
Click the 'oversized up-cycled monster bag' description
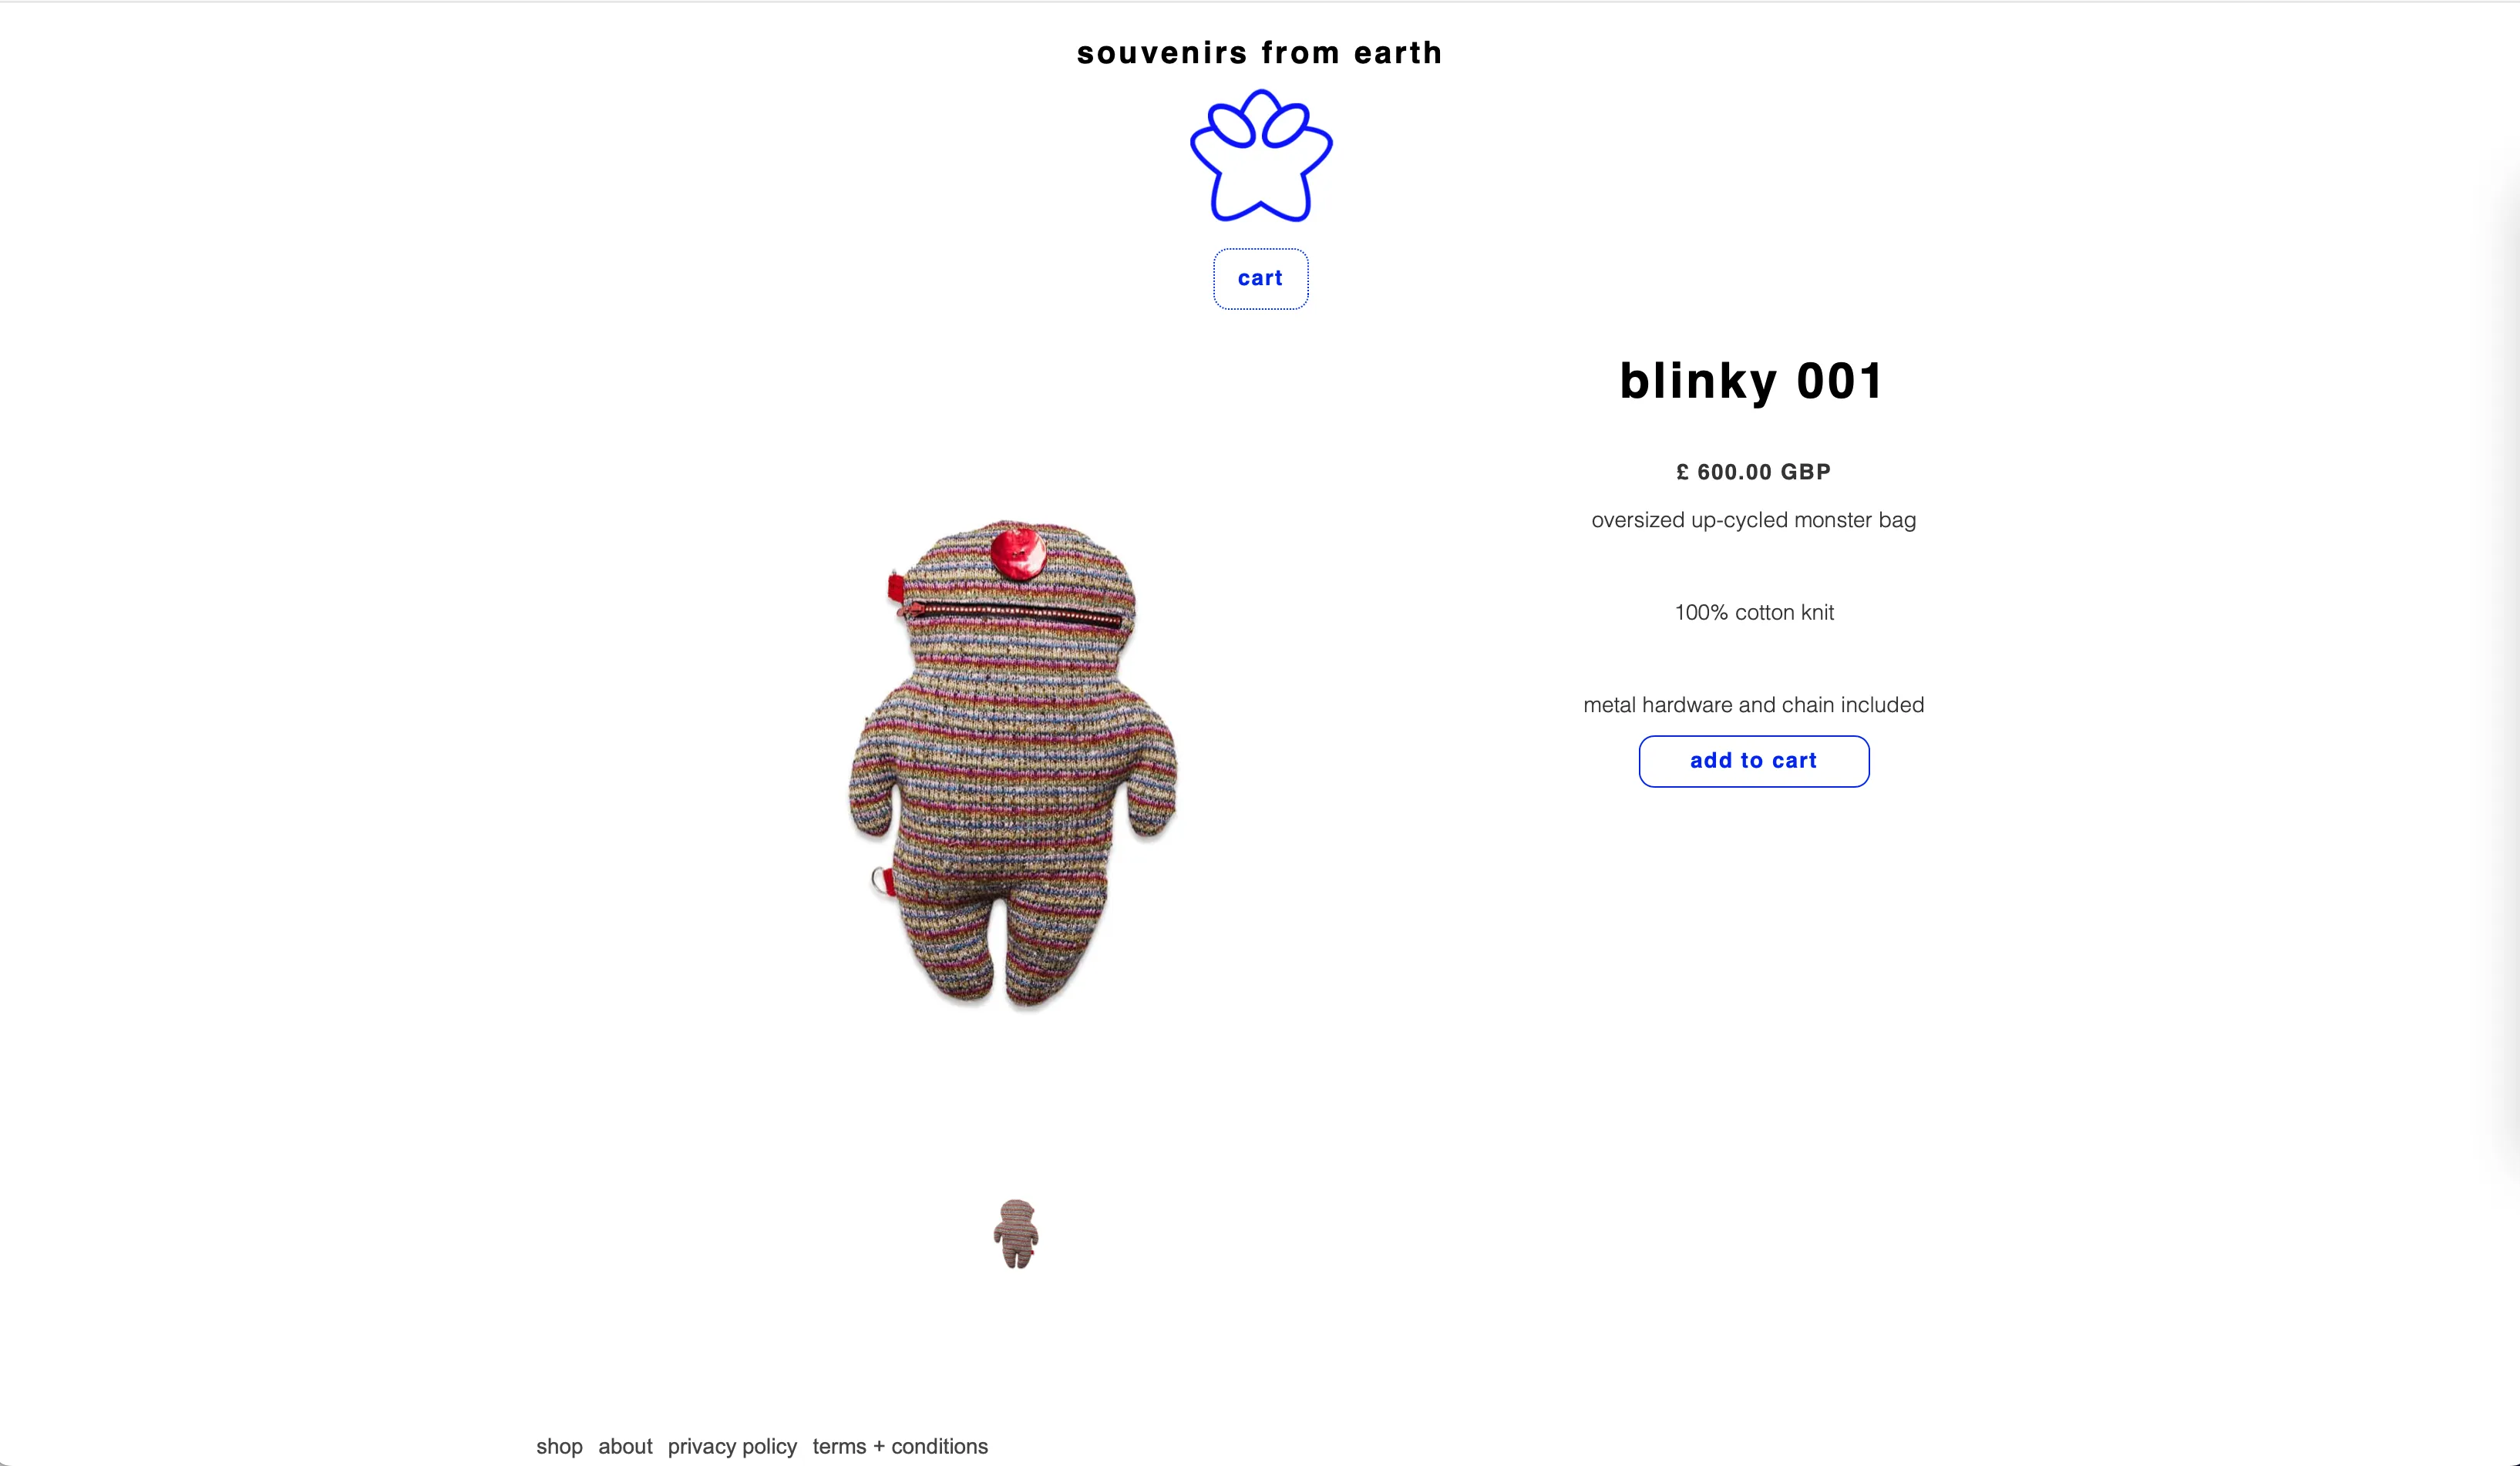tap(1753, 520)
